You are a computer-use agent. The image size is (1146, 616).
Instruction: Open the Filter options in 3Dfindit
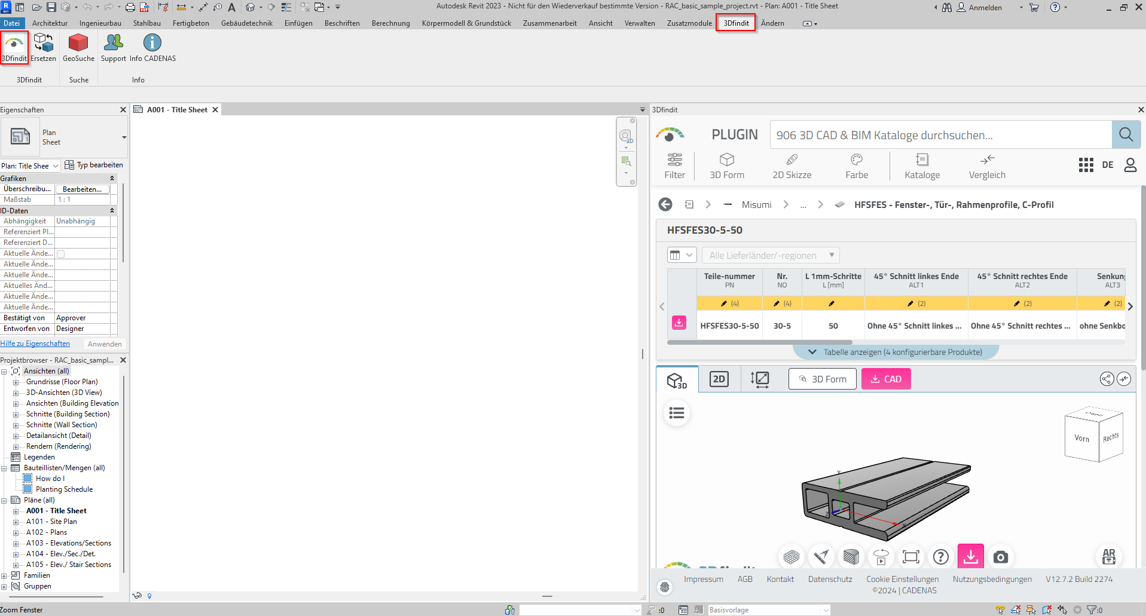pyautogui.click(x=674, y=166)
